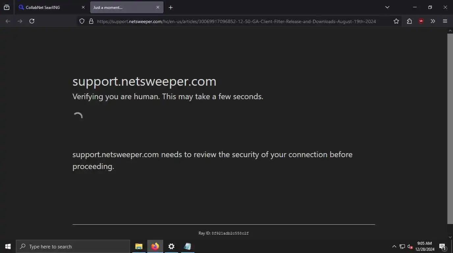Open clock showing 9:05 AM
The image size is (453, 253).
click(425, 246)
